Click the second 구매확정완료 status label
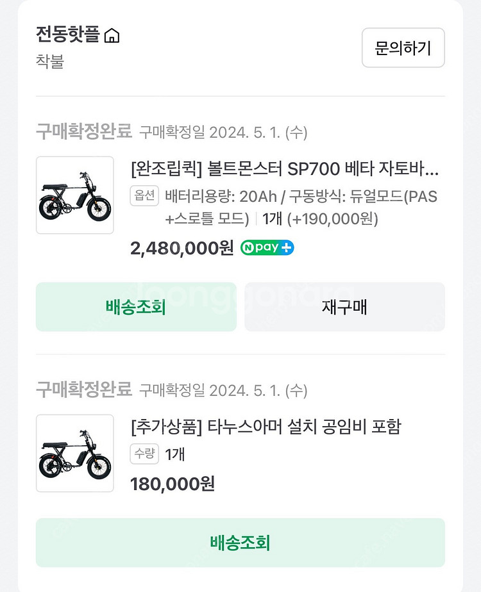Image resolution: width=481 pixels, height=592 pixels. tap(83, 389)
